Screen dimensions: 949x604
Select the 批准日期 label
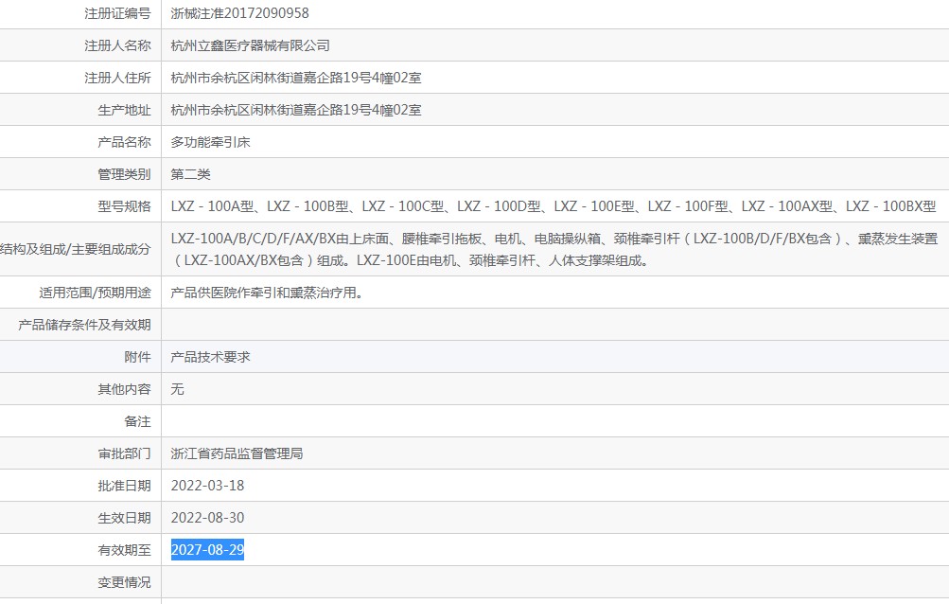124,486
